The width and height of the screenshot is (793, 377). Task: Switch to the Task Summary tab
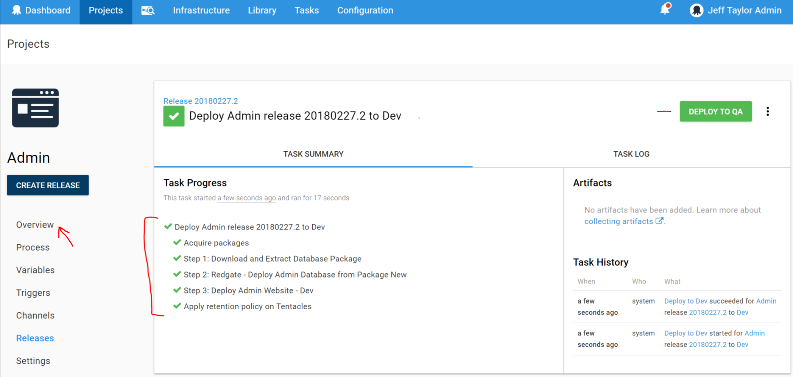point(313,154)
